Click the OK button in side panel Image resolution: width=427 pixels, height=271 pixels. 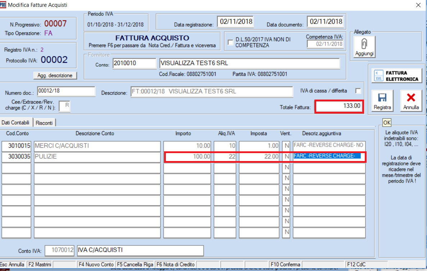[387, 123]
